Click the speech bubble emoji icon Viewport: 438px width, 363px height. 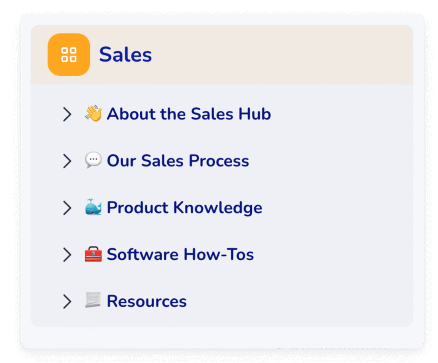coord(93,160)
